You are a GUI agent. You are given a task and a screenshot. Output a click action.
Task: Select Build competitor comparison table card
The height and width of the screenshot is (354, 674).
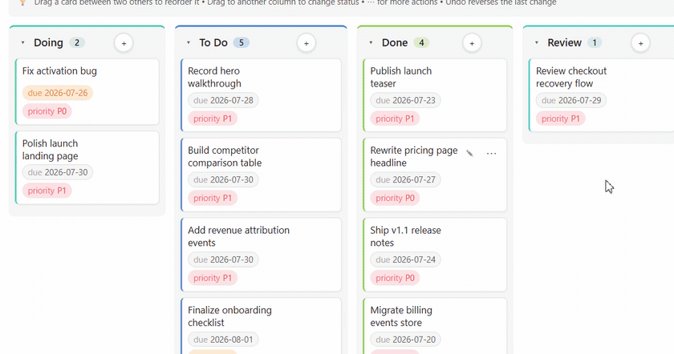(261, 175)
